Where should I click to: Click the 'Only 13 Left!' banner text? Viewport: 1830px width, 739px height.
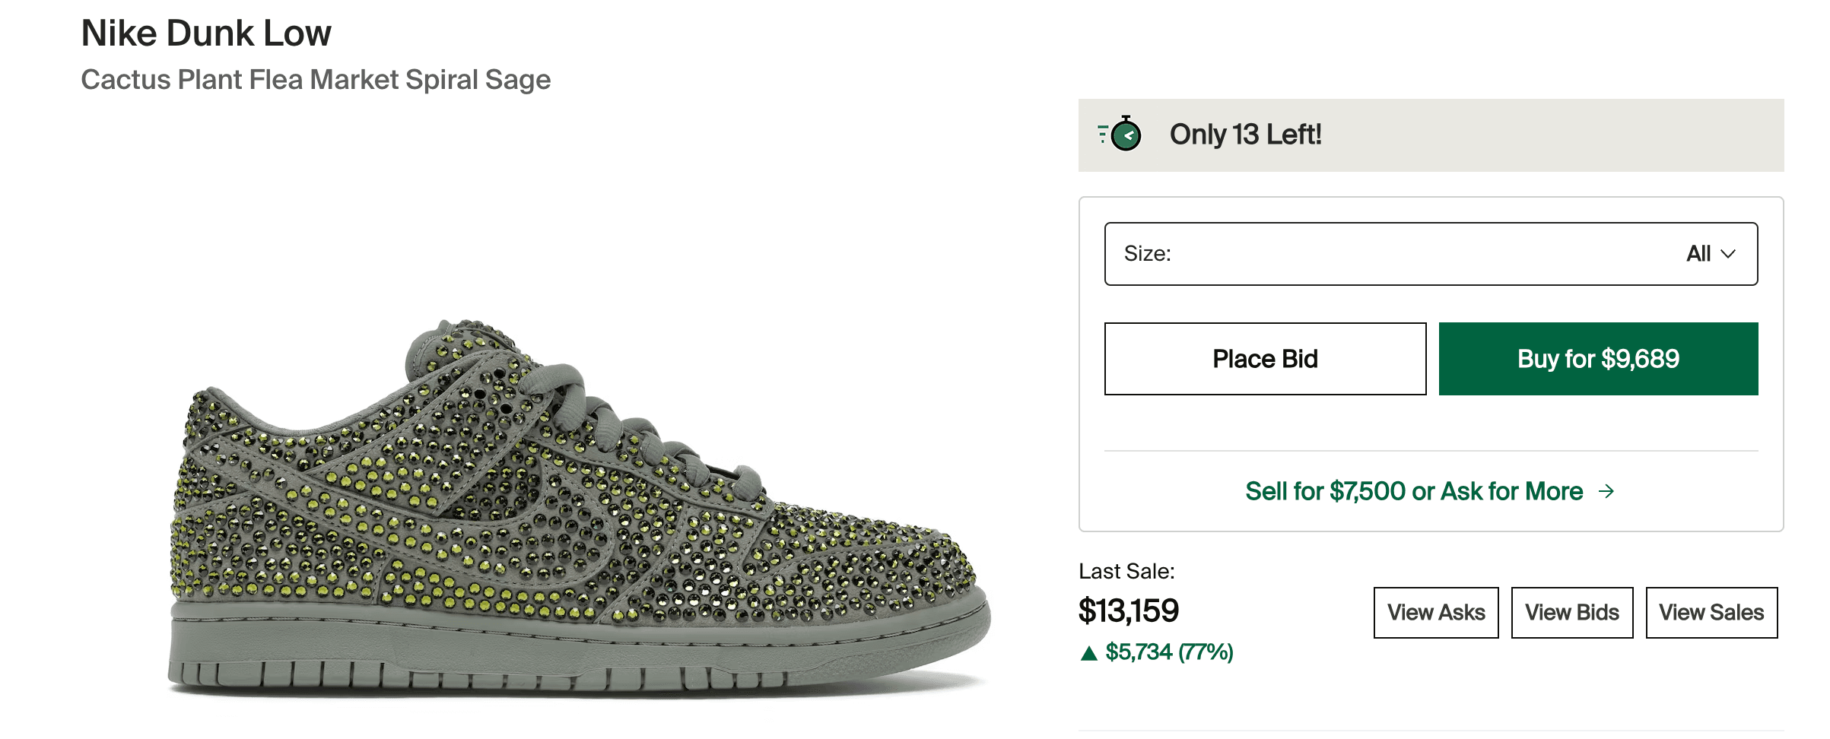click(x=1245, y=135)
